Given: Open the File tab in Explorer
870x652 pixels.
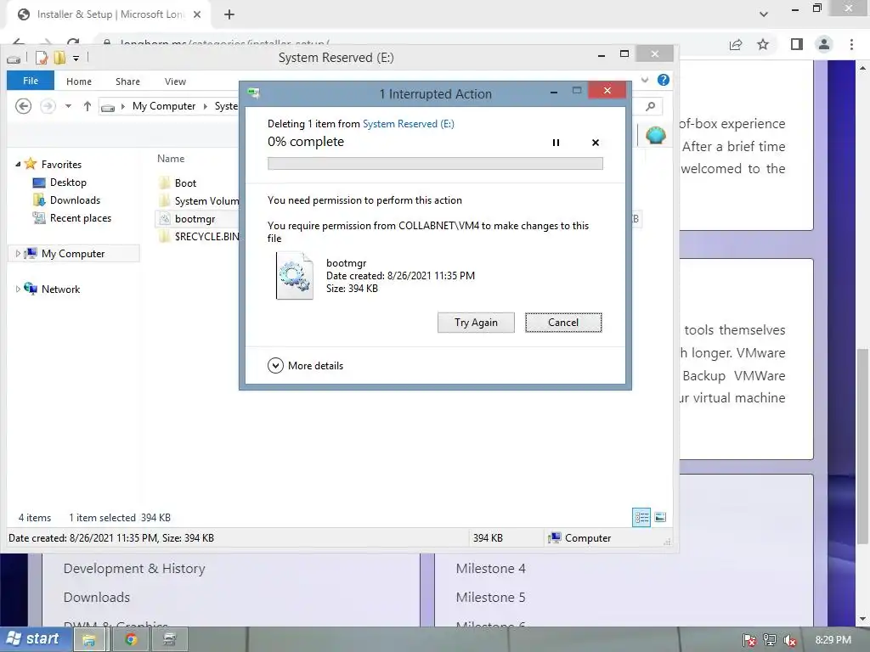Looking at the screenshot, I should 31,81.
